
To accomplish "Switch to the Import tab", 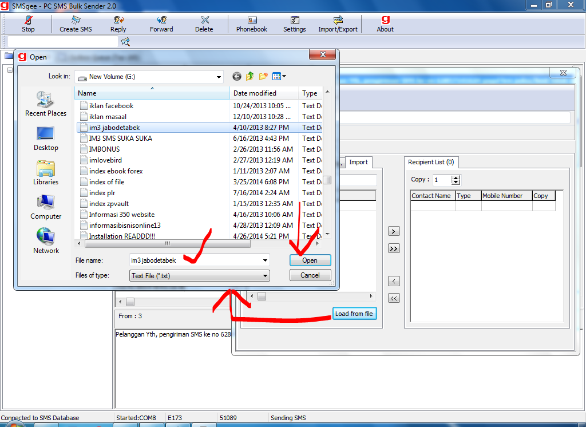I will [x=358, y=162].
